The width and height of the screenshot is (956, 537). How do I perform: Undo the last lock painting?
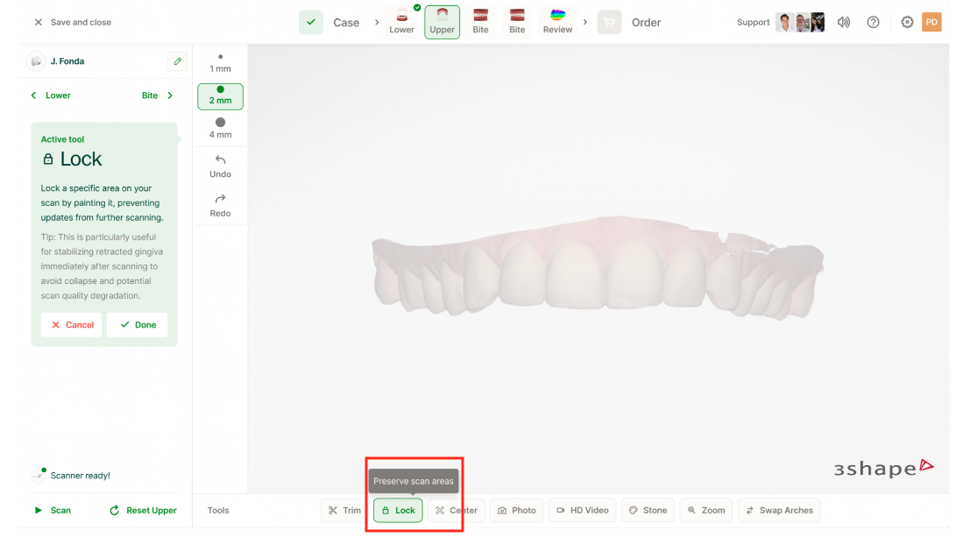pyautogui.click(x=220, y=166)
